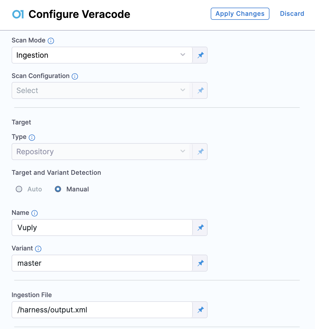Click the Name field containing Vuply
This screenshot has height=329, width=315.
102,228
